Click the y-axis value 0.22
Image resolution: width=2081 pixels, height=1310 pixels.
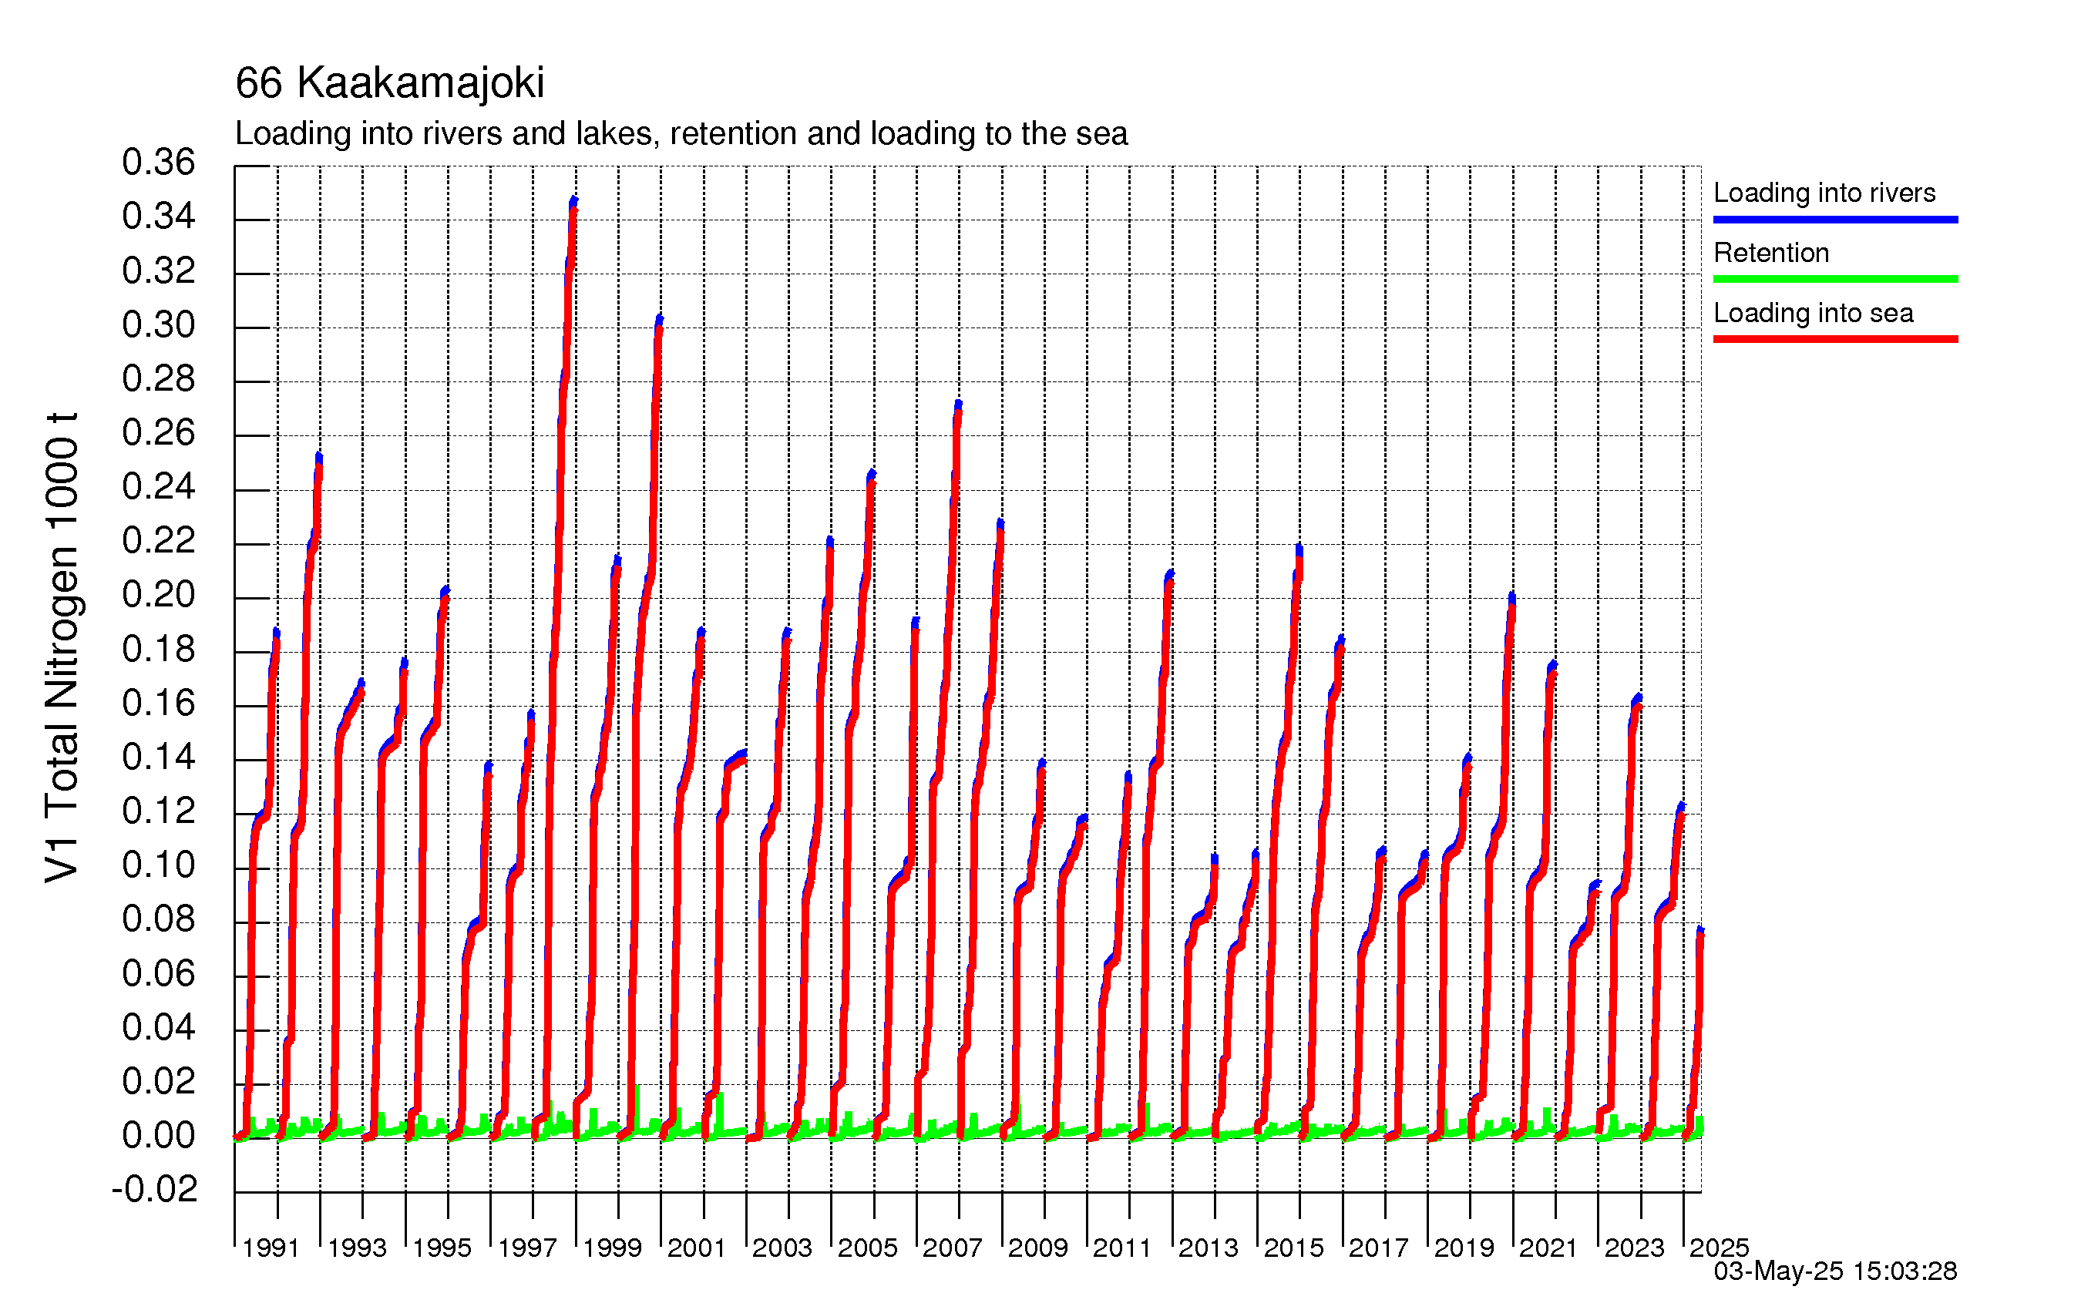click(x=159, y=541)
